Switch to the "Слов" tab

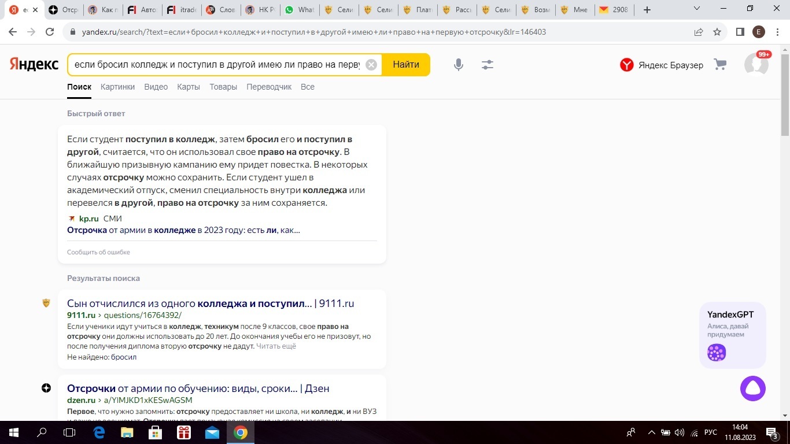click(220, 10)
